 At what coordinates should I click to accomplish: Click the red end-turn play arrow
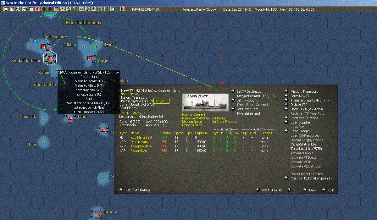[x=122, y=9]
